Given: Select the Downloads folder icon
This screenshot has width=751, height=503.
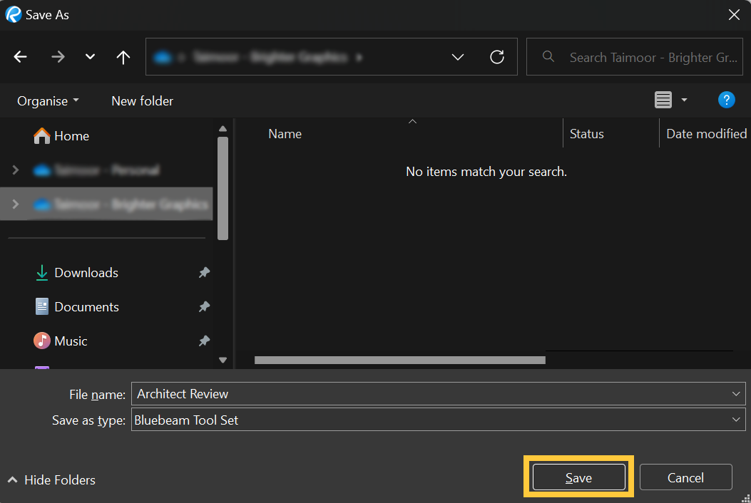Looking at the screenshot, I should click(x=41, y=272).
